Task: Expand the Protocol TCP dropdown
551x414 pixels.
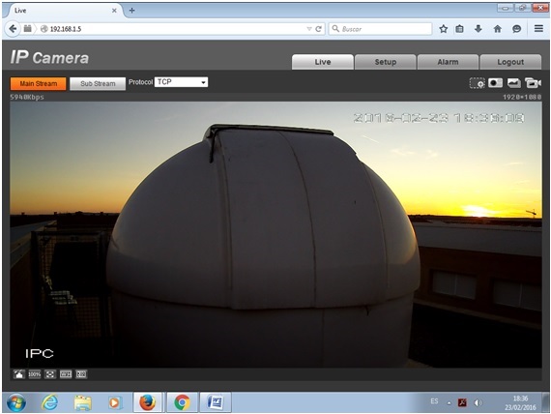Action: pyautogui.click(x=181, y=82)
